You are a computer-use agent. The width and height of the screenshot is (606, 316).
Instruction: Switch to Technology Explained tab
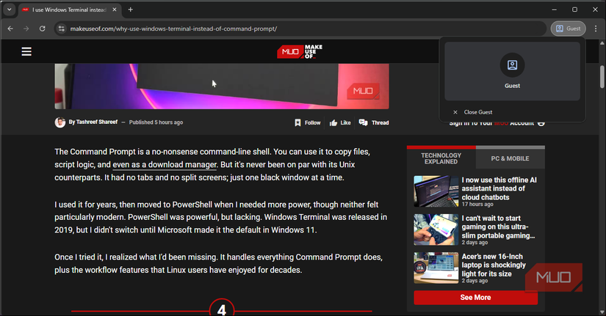pyautogui.click(x=441, y=158)
